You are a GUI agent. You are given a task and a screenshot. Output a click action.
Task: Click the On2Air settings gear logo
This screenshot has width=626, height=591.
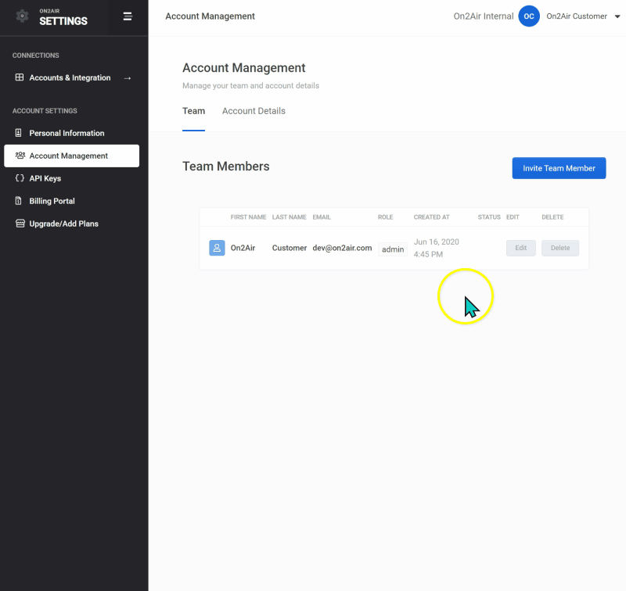23,16
